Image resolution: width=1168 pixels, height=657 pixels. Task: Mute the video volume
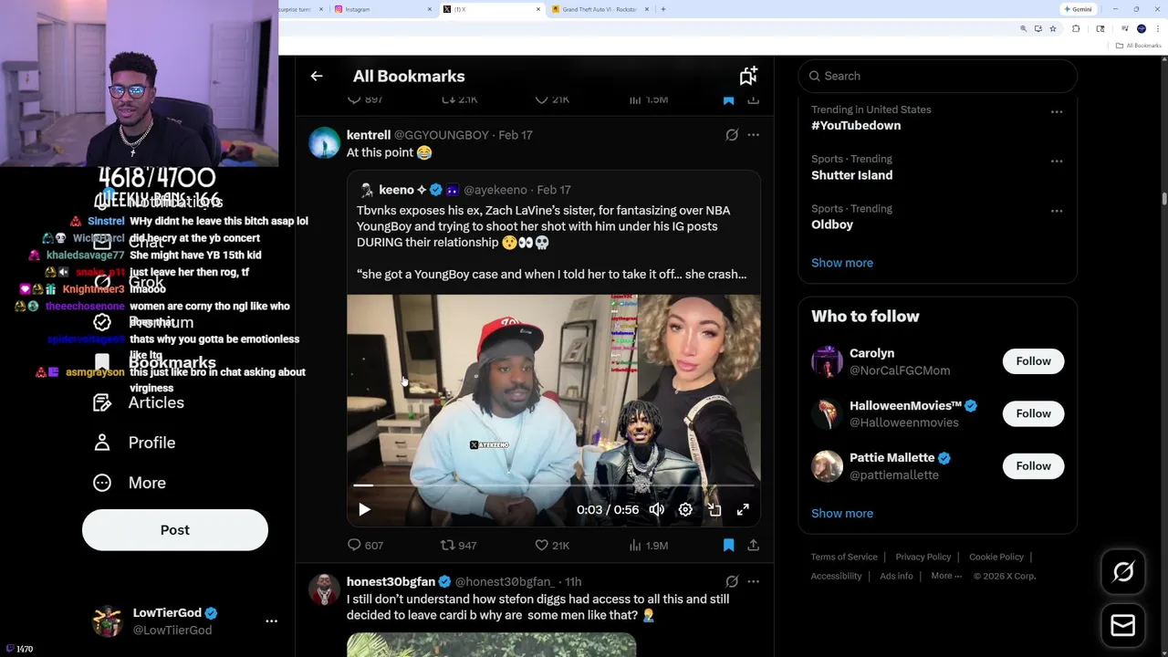(657, 510)
